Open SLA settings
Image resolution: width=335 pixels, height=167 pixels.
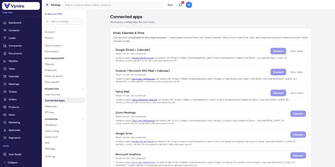coord(47,143)
